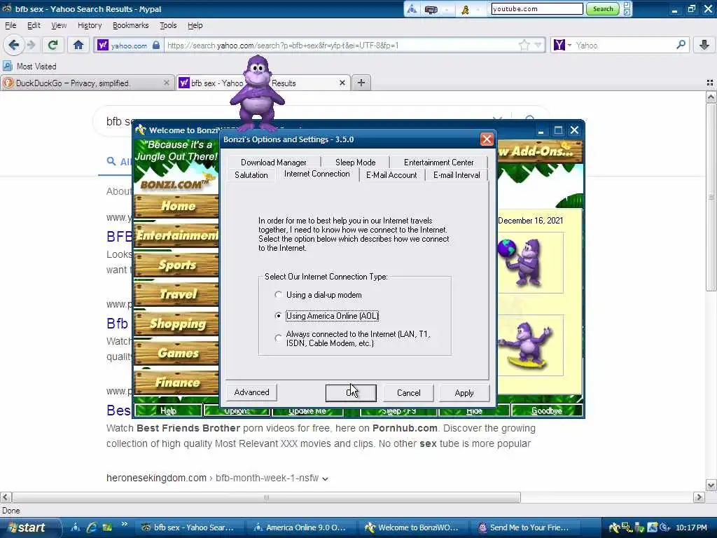Go back with the browser Back arrow
The width and height of the screenshot is (717, 538).
[13, 45]
